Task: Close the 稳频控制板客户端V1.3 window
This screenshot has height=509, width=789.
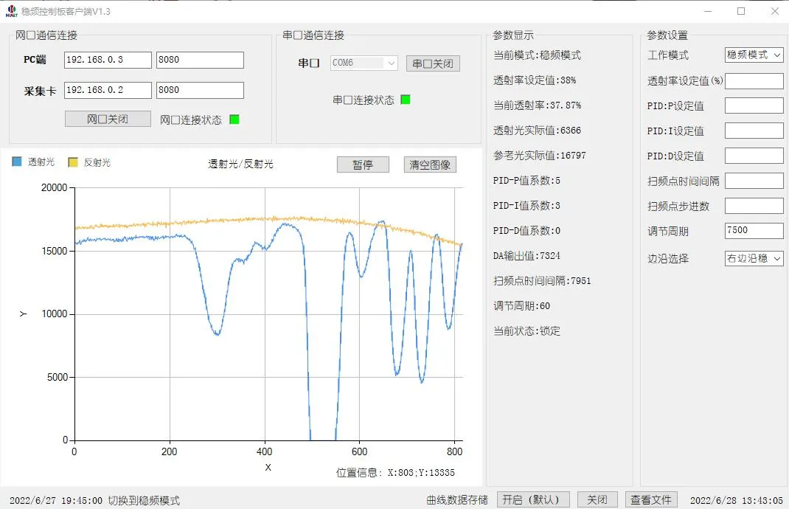Action: coord(774,11)
